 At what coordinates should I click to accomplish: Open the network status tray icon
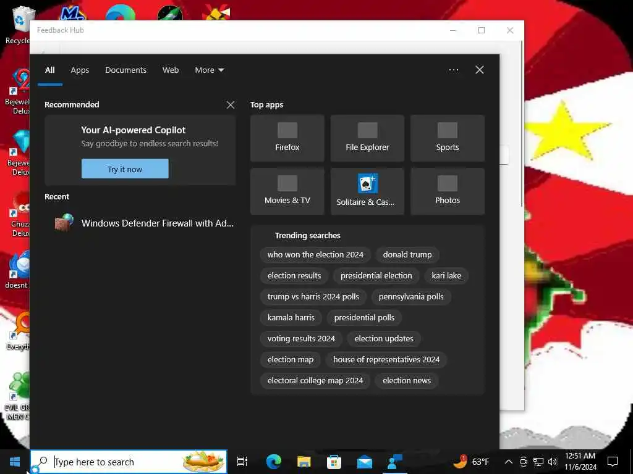pyautogui.click(x=538, y=462)
